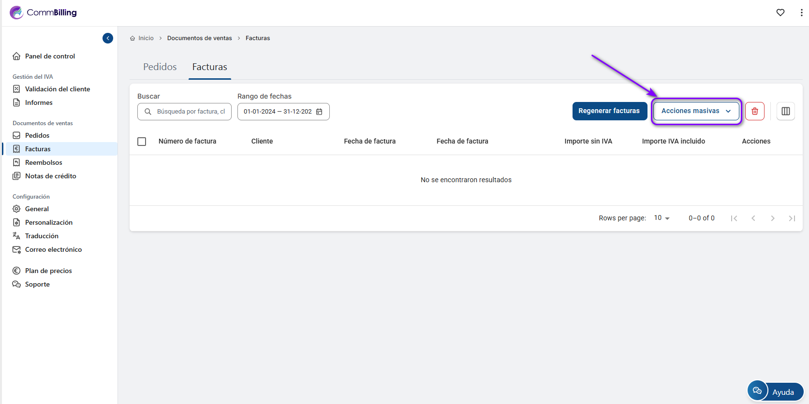
Task: Expand the Acciones masivas dropdown
Action: pos(696,111)
